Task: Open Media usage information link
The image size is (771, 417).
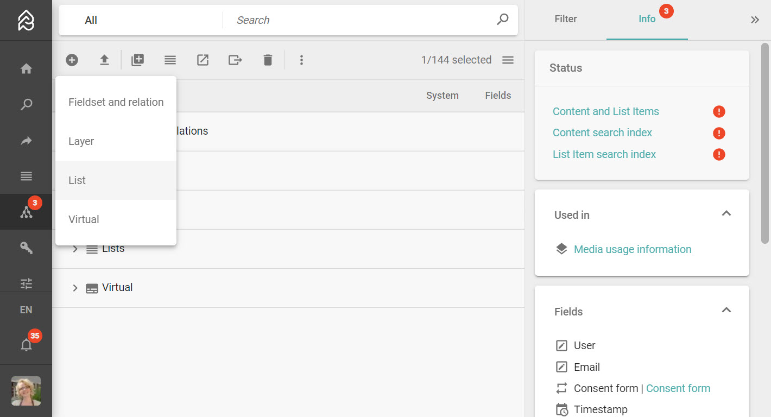Action: [633, 249]
